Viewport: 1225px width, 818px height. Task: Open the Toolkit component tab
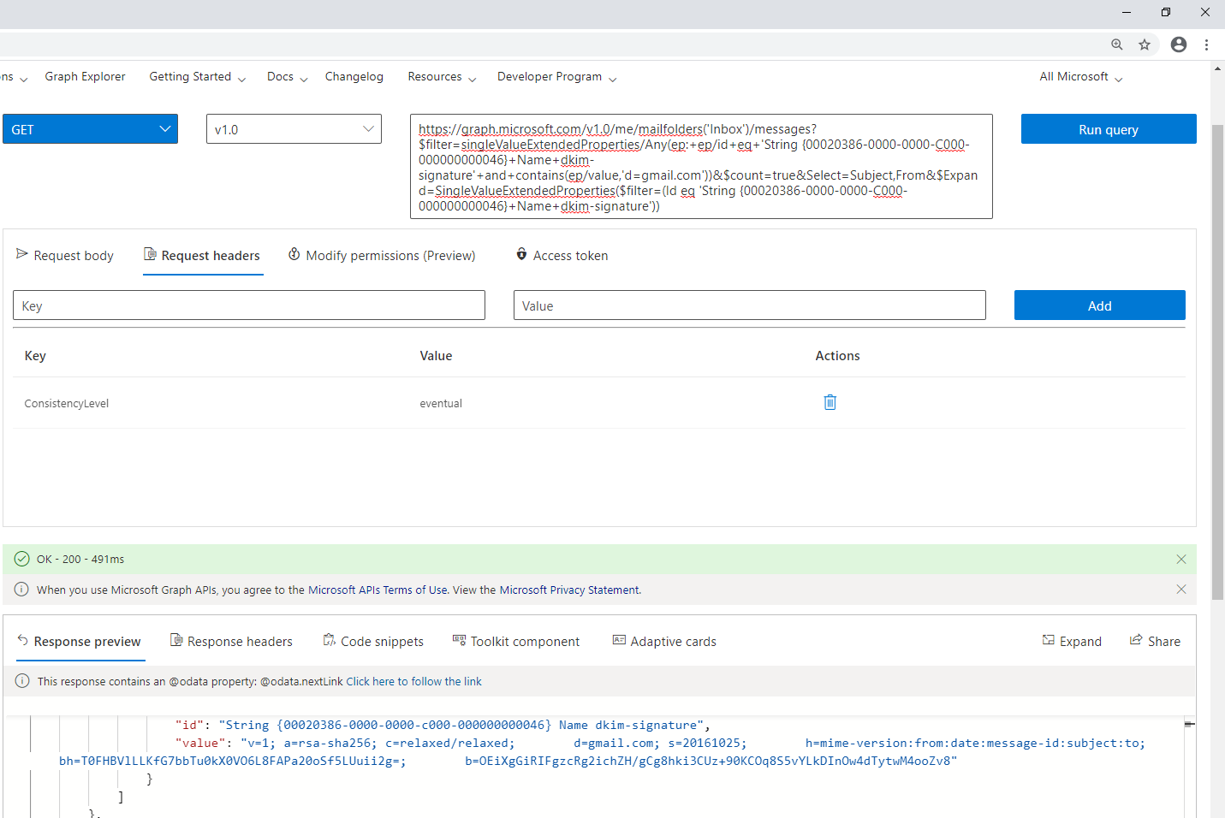516,642
